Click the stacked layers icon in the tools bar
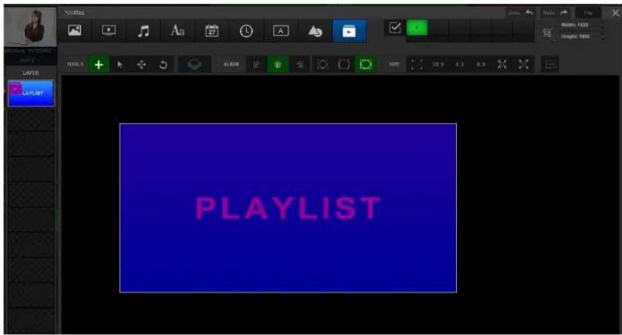The image size is (622, 335). pos(194,64)
